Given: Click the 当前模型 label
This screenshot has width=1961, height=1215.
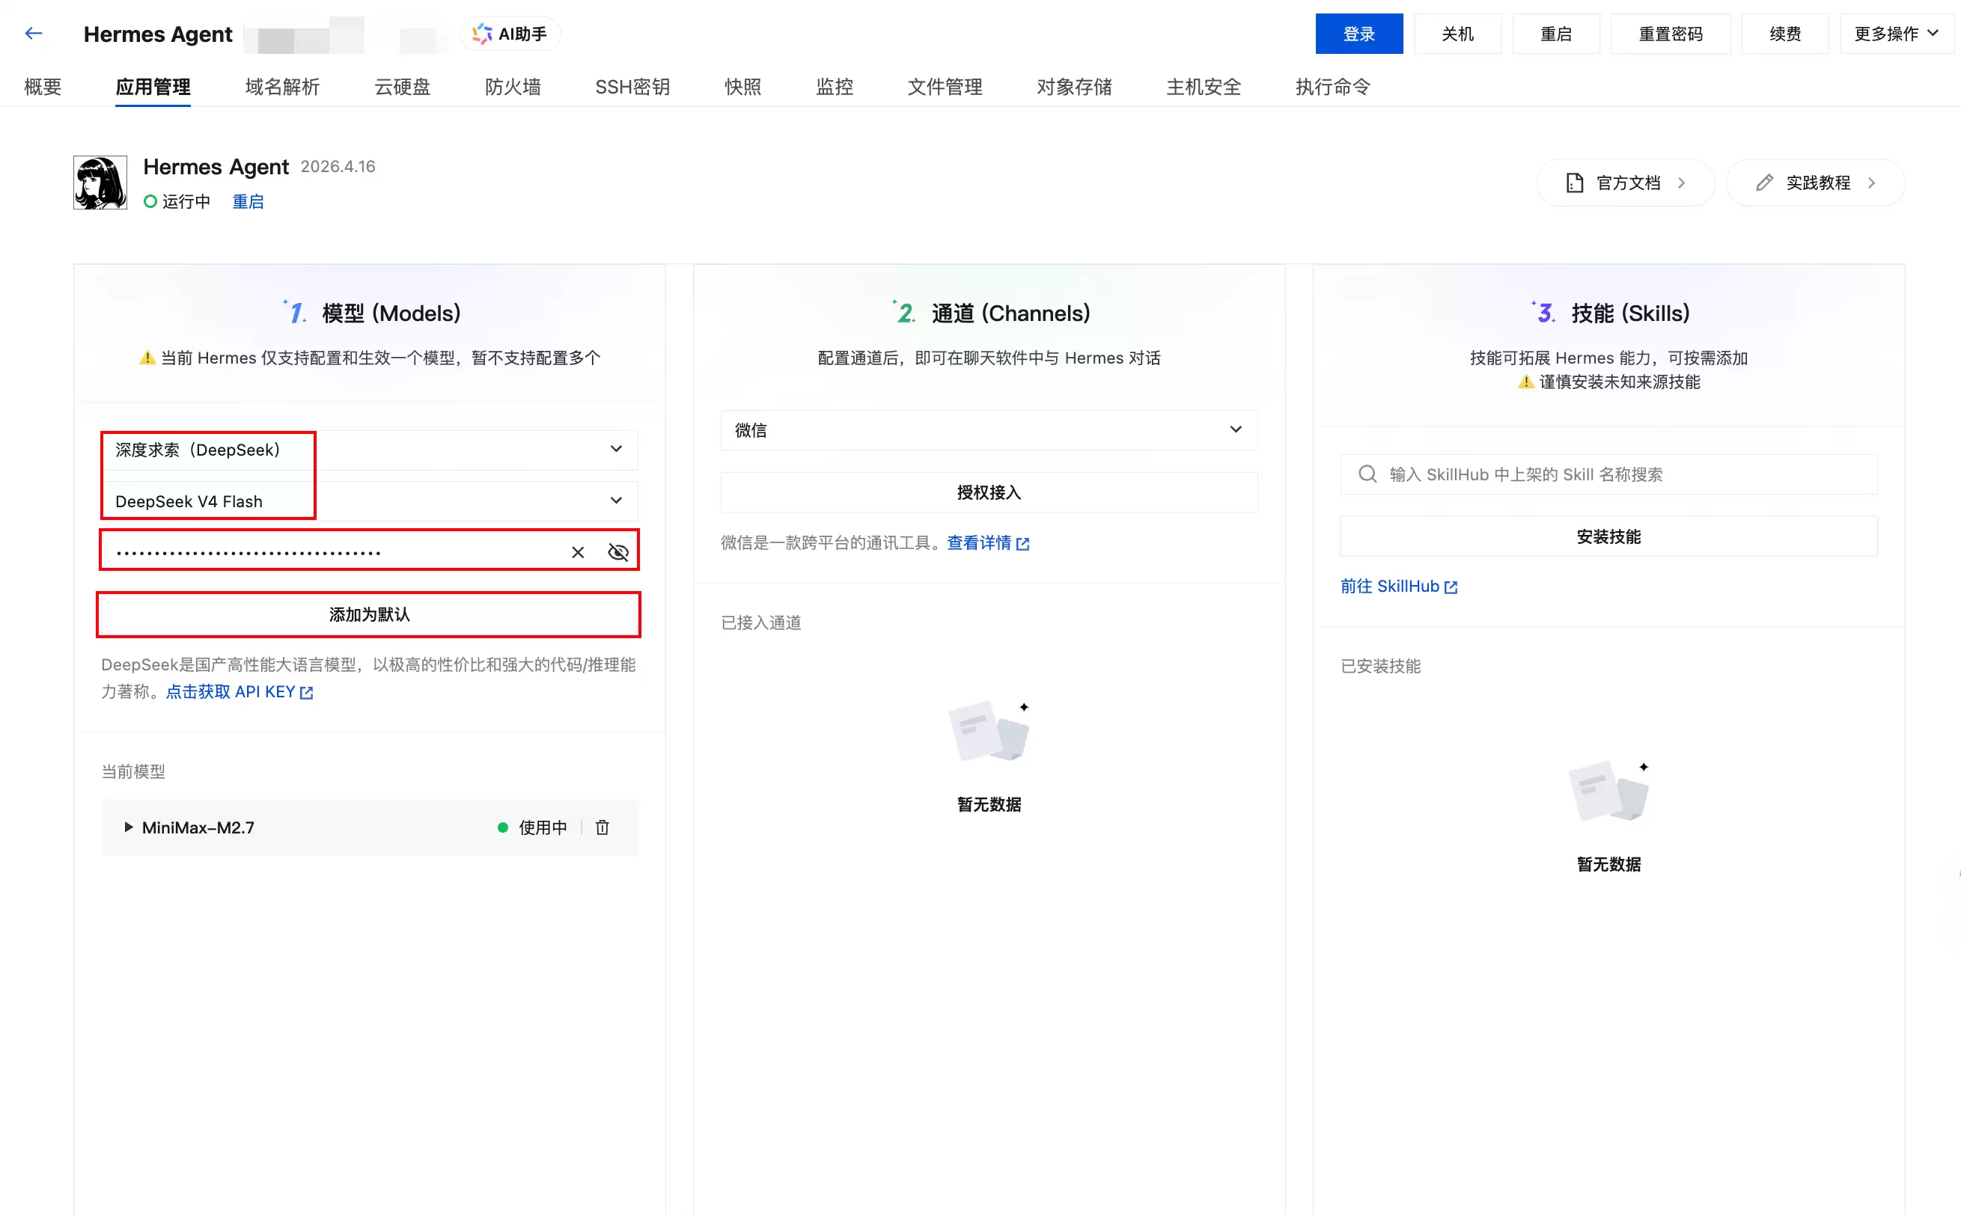Looking at the screenshot, I should tap(133, 771).
